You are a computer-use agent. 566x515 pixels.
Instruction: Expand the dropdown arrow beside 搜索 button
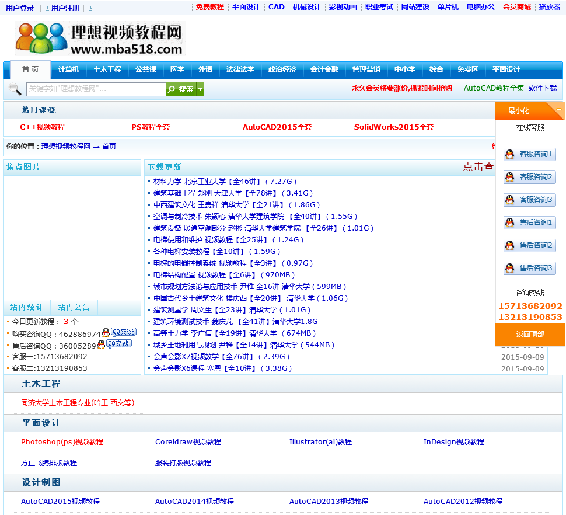200,89
